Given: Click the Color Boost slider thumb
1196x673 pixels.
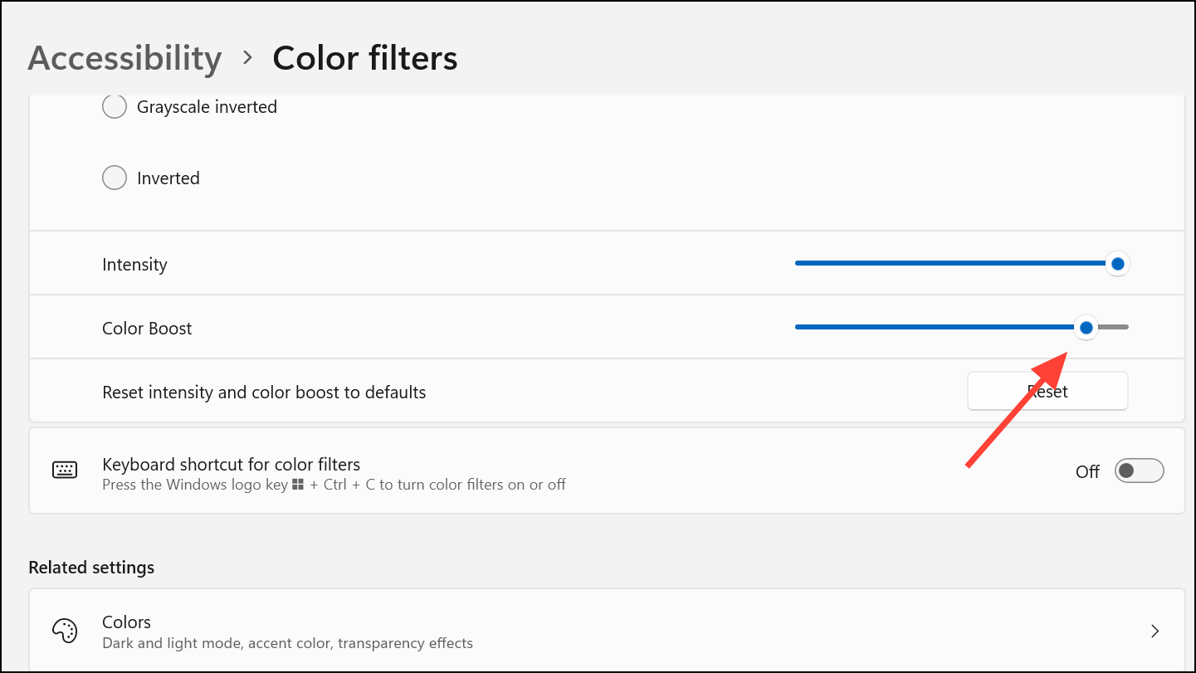Looking at the screenshot, I should (1086, 328).
